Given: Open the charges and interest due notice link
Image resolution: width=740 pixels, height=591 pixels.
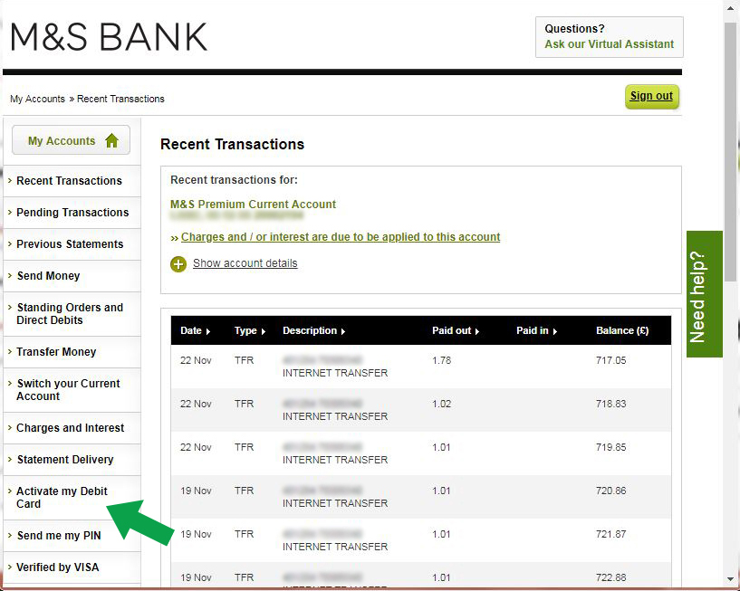Looking at the screenshot, I should pyautogui.click(x=341, y=237).
